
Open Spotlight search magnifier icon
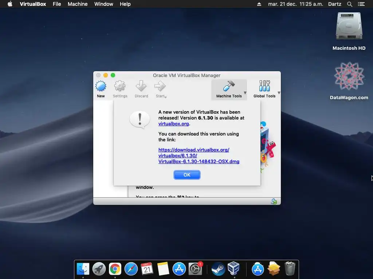[349, 4]
